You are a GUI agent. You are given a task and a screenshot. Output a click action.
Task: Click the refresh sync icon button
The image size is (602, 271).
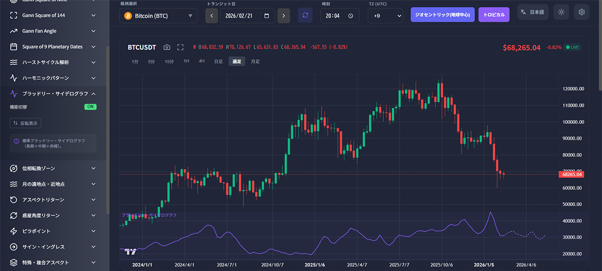click(305, 16)
